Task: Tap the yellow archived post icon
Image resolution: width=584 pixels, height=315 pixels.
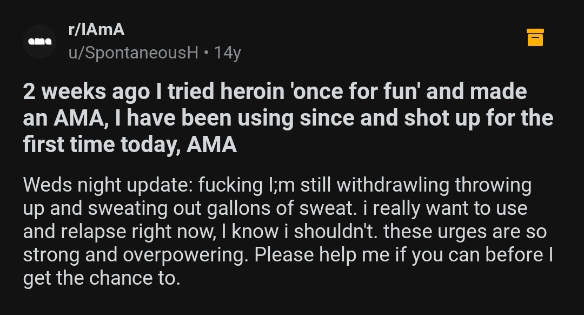Action: click(x=535, y=37)
